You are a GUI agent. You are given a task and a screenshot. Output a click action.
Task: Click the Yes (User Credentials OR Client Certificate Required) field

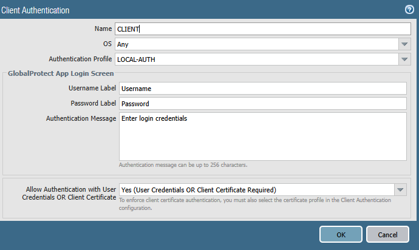pos(256,190)
